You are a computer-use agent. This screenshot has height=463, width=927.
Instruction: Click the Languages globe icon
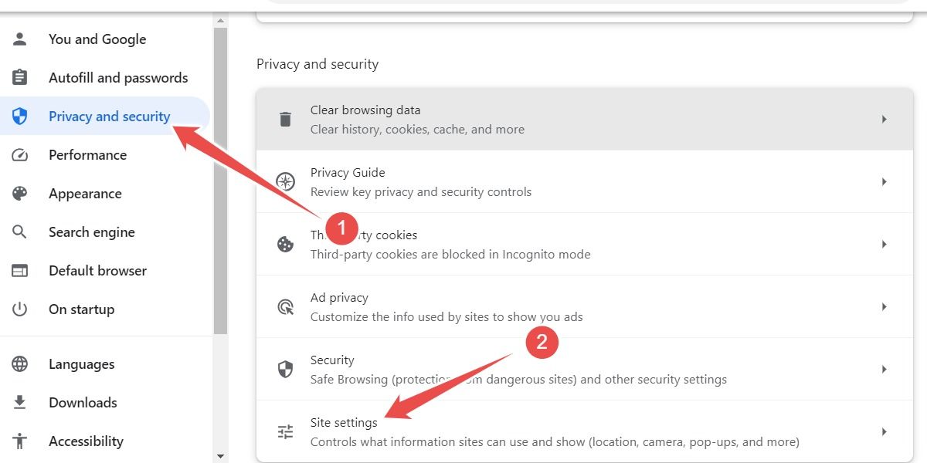pyautogui.click(x=21, y=363)
